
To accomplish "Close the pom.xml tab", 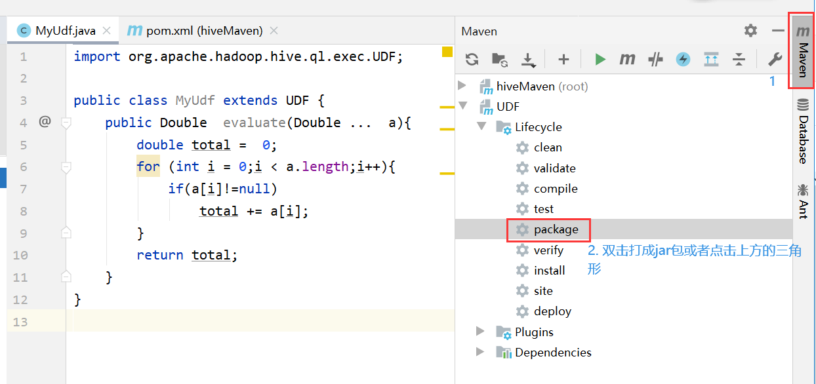I will pos(274,31).
